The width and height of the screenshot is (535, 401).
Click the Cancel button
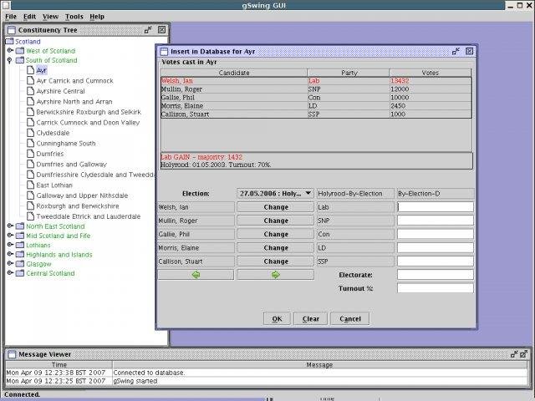click(x=349, y=318)
